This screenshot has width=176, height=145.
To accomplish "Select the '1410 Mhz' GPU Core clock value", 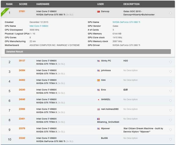I will coord(117,37).
